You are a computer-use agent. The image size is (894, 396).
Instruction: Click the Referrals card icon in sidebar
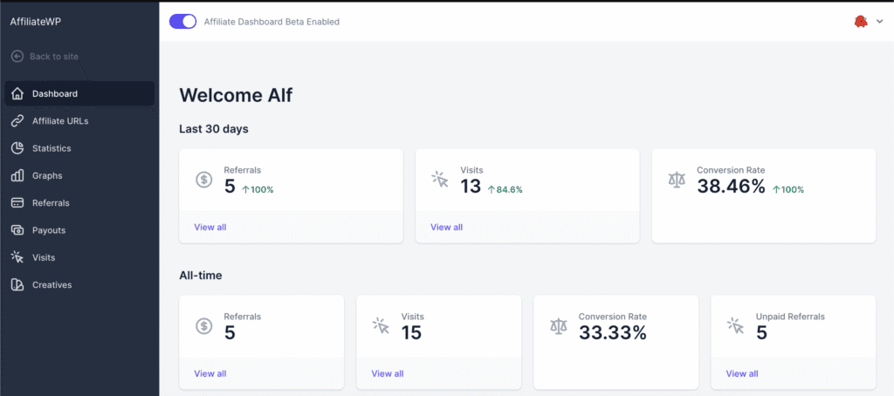[x=17, y=202]
